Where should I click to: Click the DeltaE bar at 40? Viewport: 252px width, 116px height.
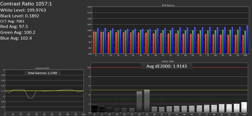(154, 109)
